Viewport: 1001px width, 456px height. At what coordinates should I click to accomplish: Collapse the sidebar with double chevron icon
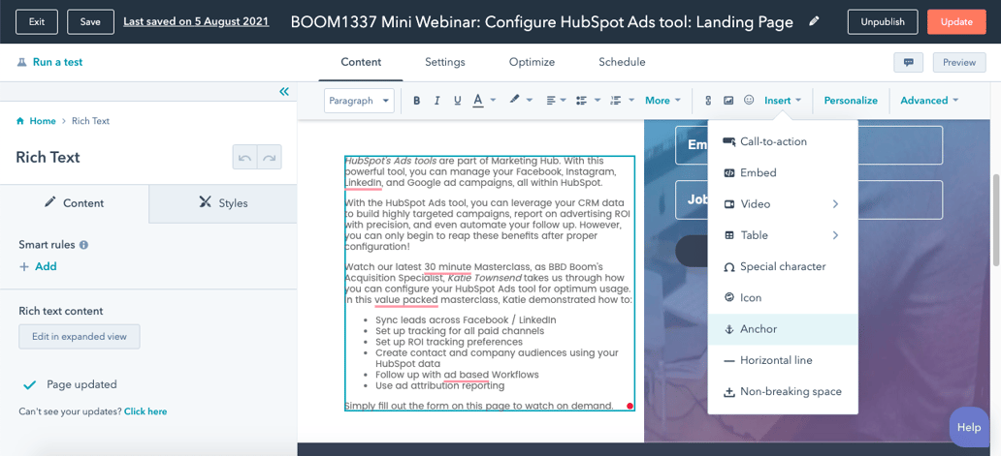[x=284, y=92]
